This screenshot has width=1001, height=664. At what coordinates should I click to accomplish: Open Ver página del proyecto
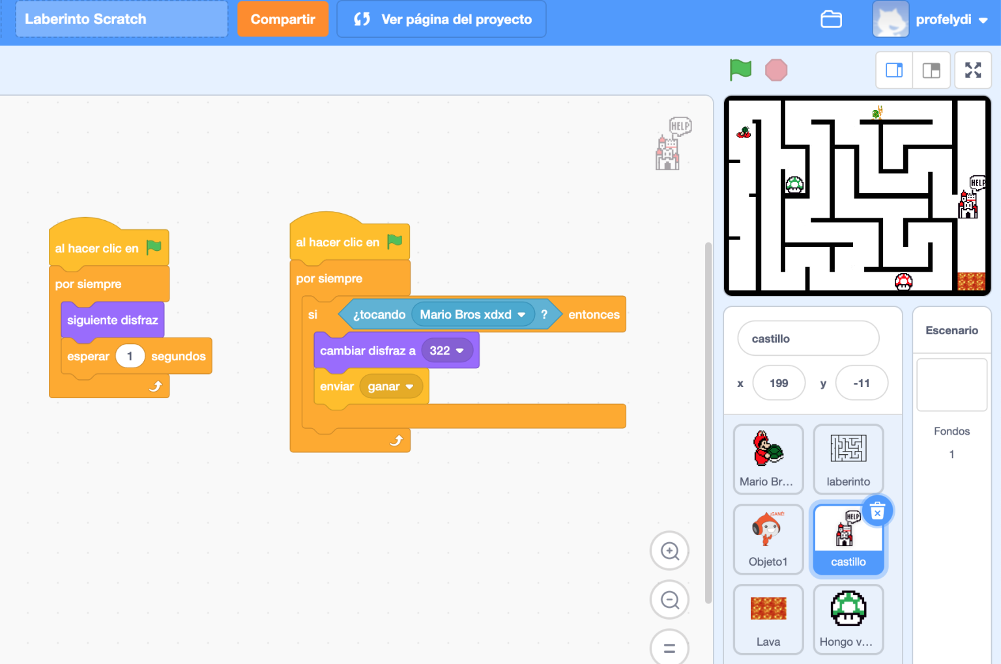point(441,19)
